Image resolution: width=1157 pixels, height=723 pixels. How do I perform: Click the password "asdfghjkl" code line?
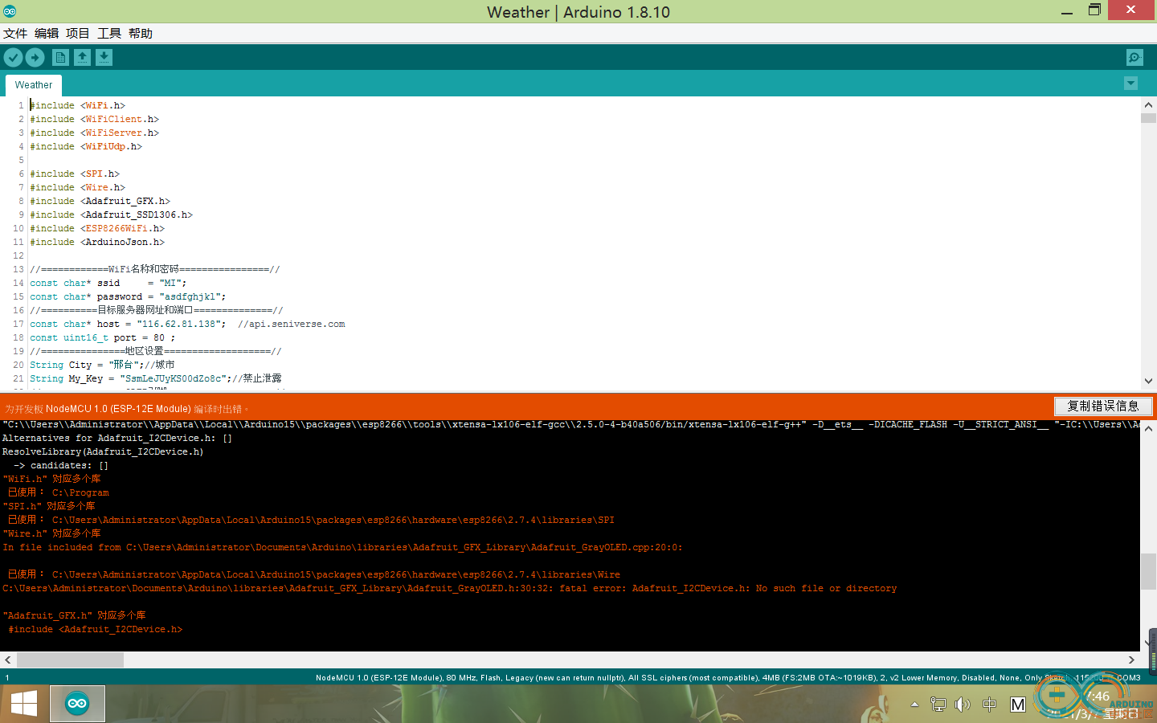click(x=128, y=296)
